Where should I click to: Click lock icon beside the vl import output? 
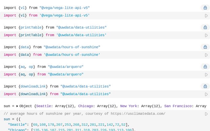(x=205, y=8)
